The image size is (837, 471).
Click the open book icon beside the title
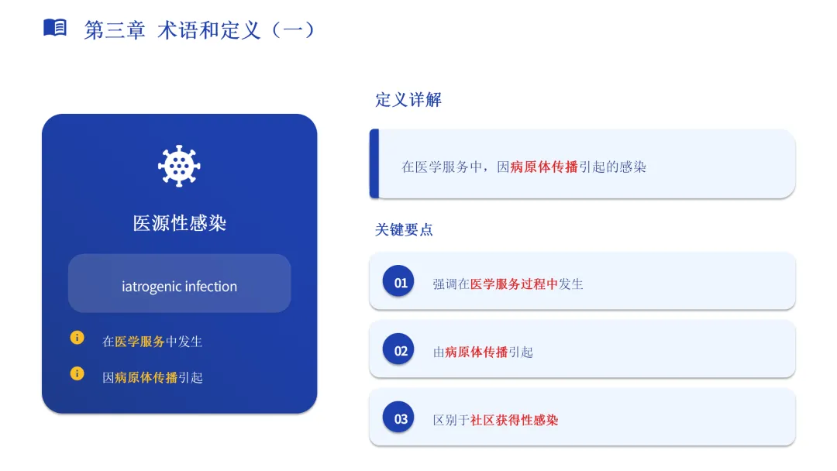(x=55, y=29)
